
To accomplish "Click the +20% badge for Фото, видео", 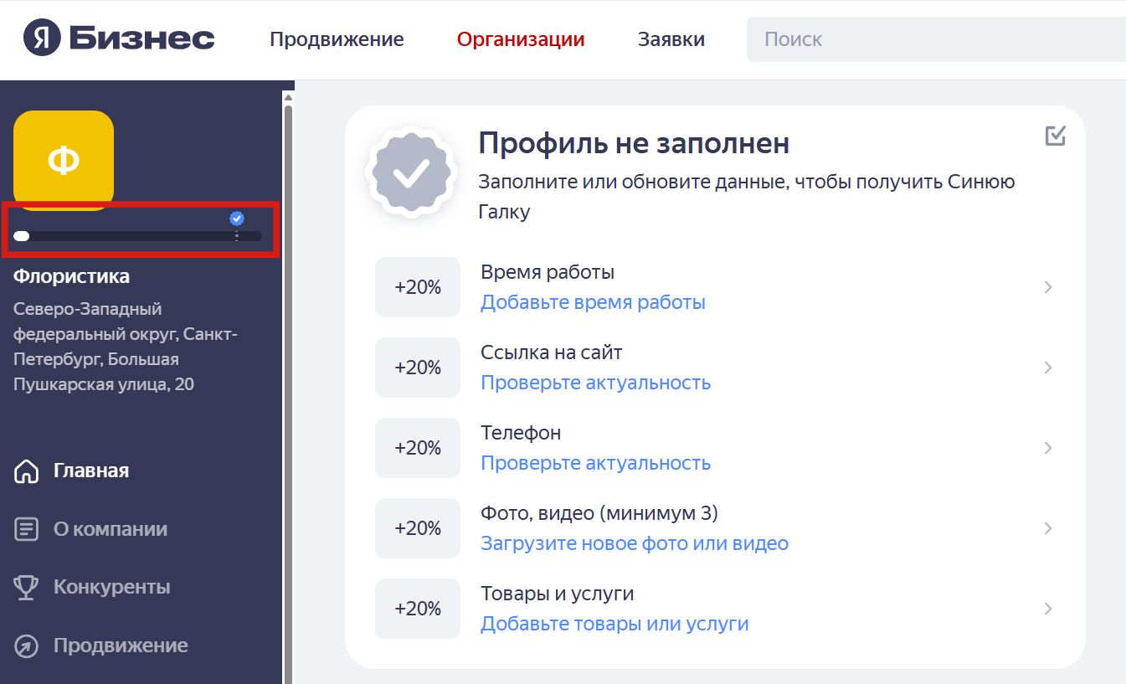I will pyautogui.click(x=418, y=528).
